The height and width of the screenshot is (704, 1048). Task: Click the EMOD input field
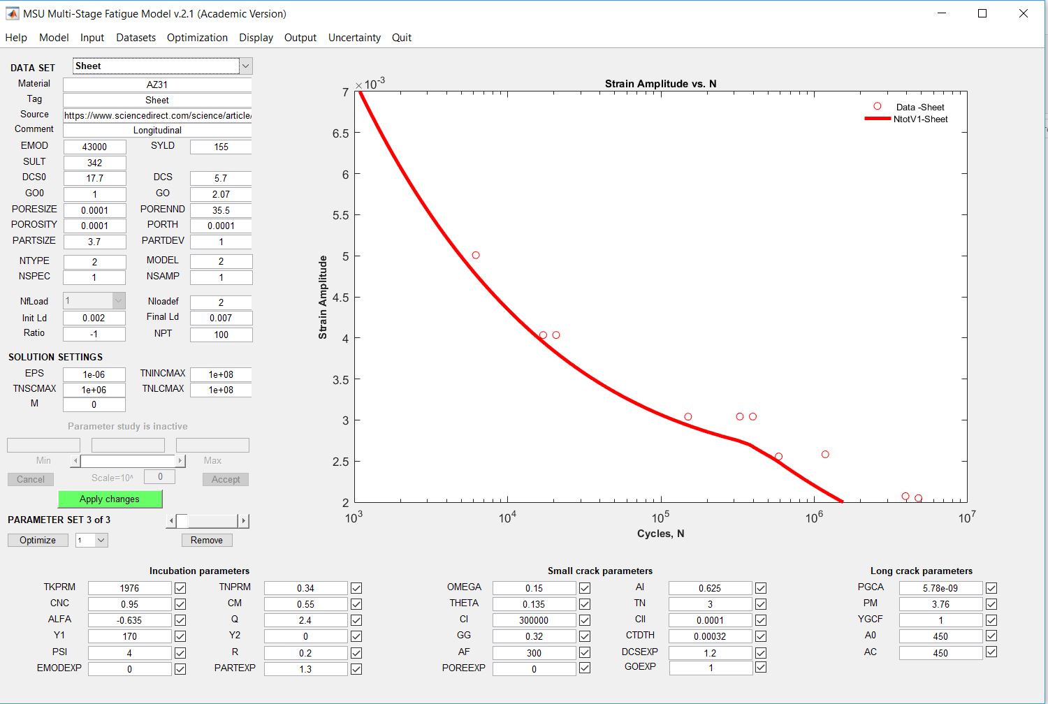(x=95, y=147)
